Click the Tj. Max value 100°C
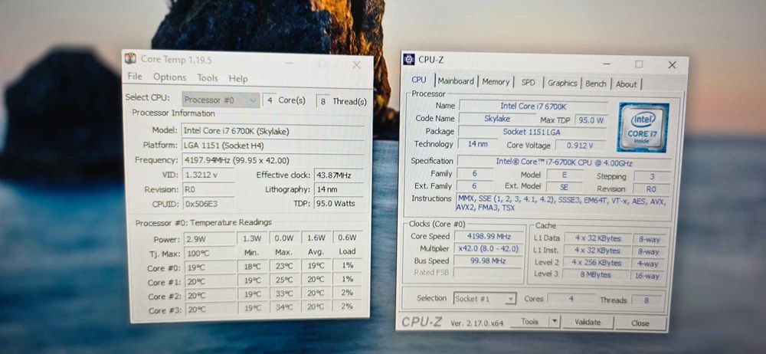766x354 pixels. (210, 254)
